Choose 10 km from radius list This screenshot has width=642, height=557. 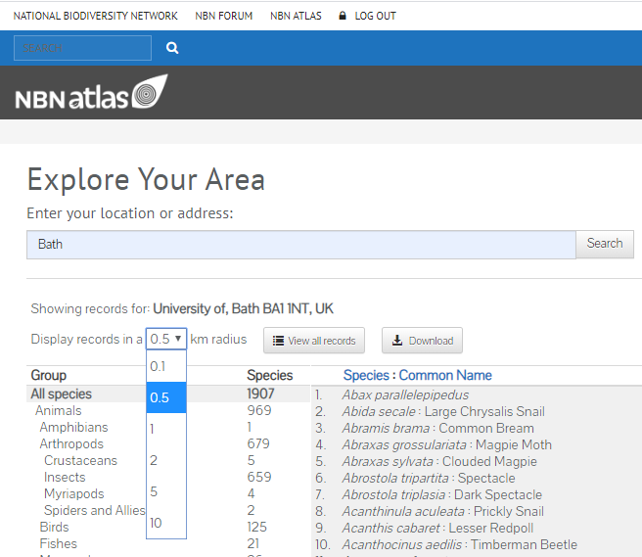coord(166,523)
